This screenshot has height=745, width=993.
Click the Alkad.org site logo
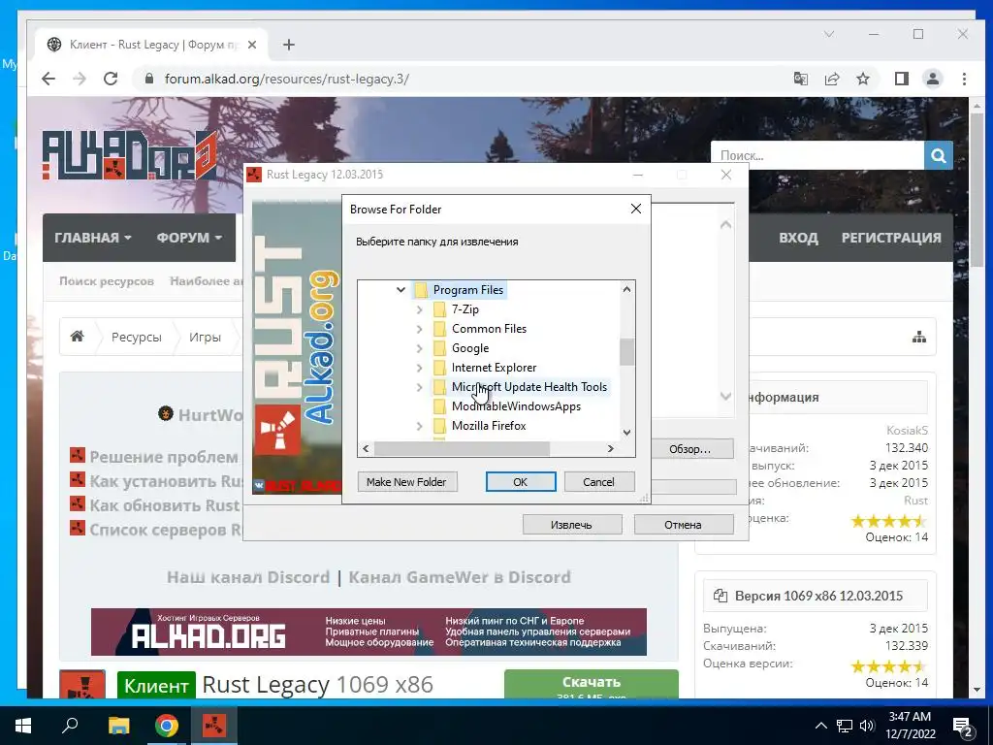click(x=130, y=155)
